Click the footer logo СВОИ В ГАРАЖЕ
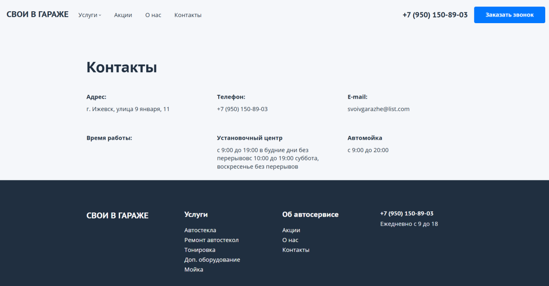 (117, 216)
